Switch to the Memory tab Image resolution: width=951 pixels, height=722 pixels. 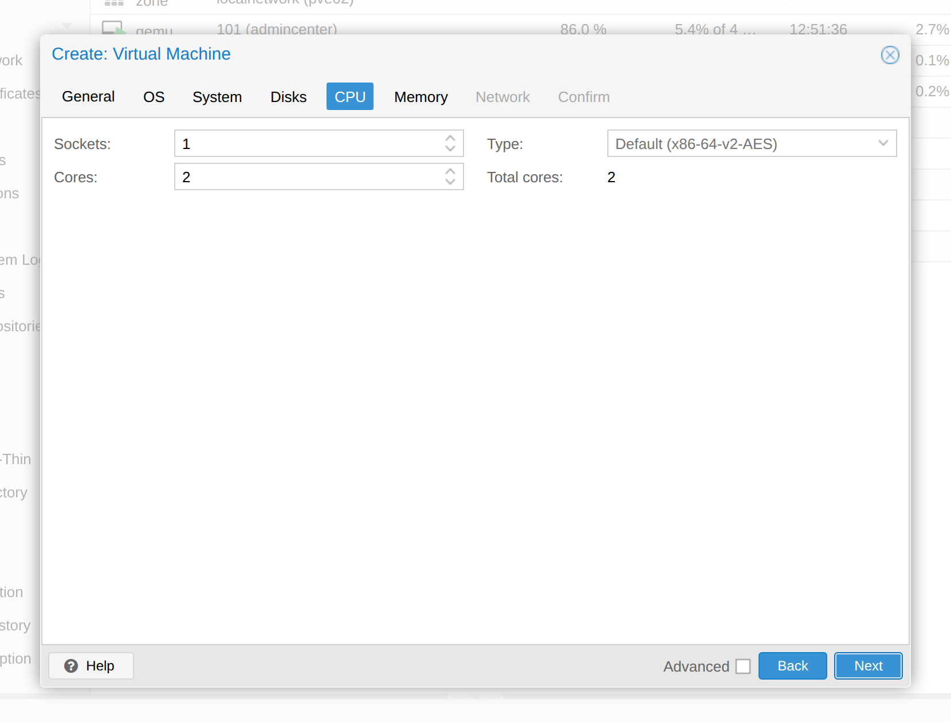[421, 96]
